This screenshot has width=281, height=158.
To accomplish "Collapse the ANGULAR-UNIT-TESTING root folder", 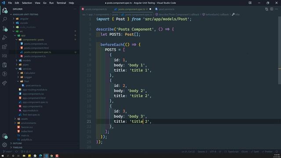I will click(24, 14).
